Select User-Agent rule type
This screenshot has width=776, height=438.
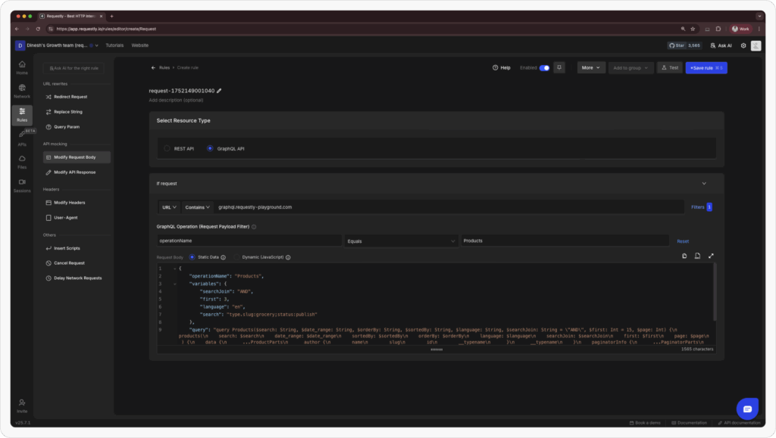(x=77, y=218)
